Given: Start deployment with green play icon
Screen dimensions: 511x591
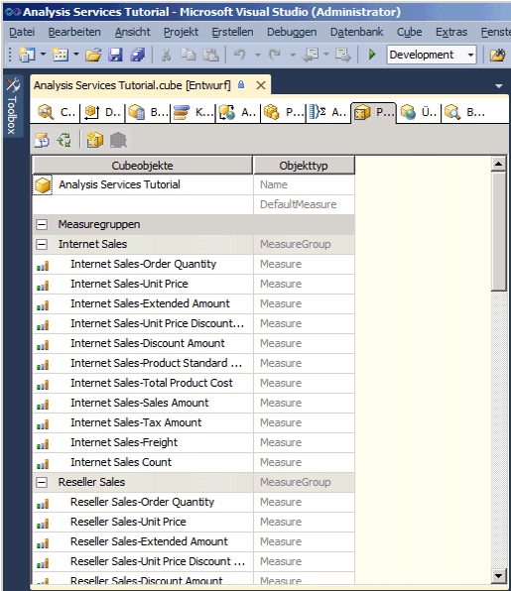Looking at the screenshot, I should click(372, 55).
